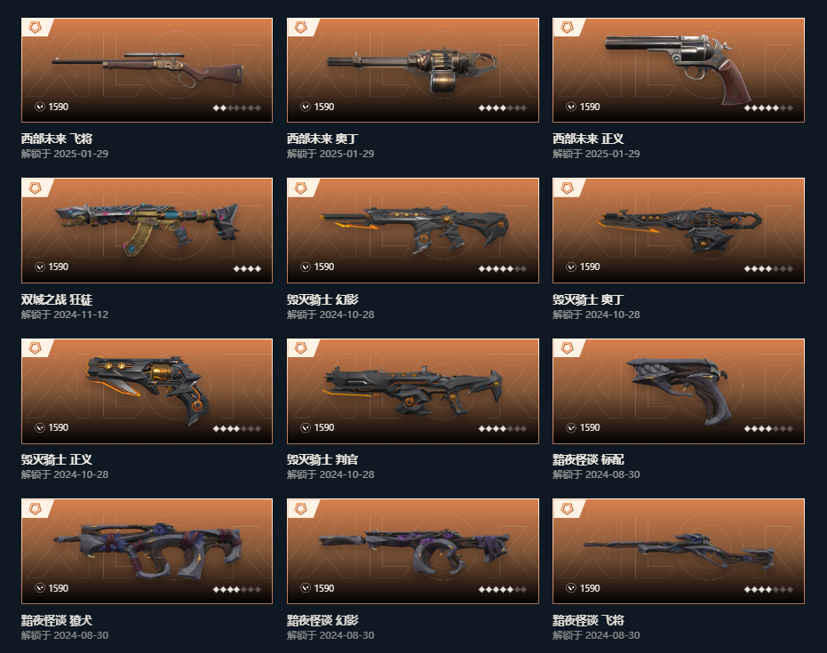Screen dimensions: 827x653
Task: Click the tier badge icon on 黯夜怪谈 标配 card
Action: coord(567,348)
